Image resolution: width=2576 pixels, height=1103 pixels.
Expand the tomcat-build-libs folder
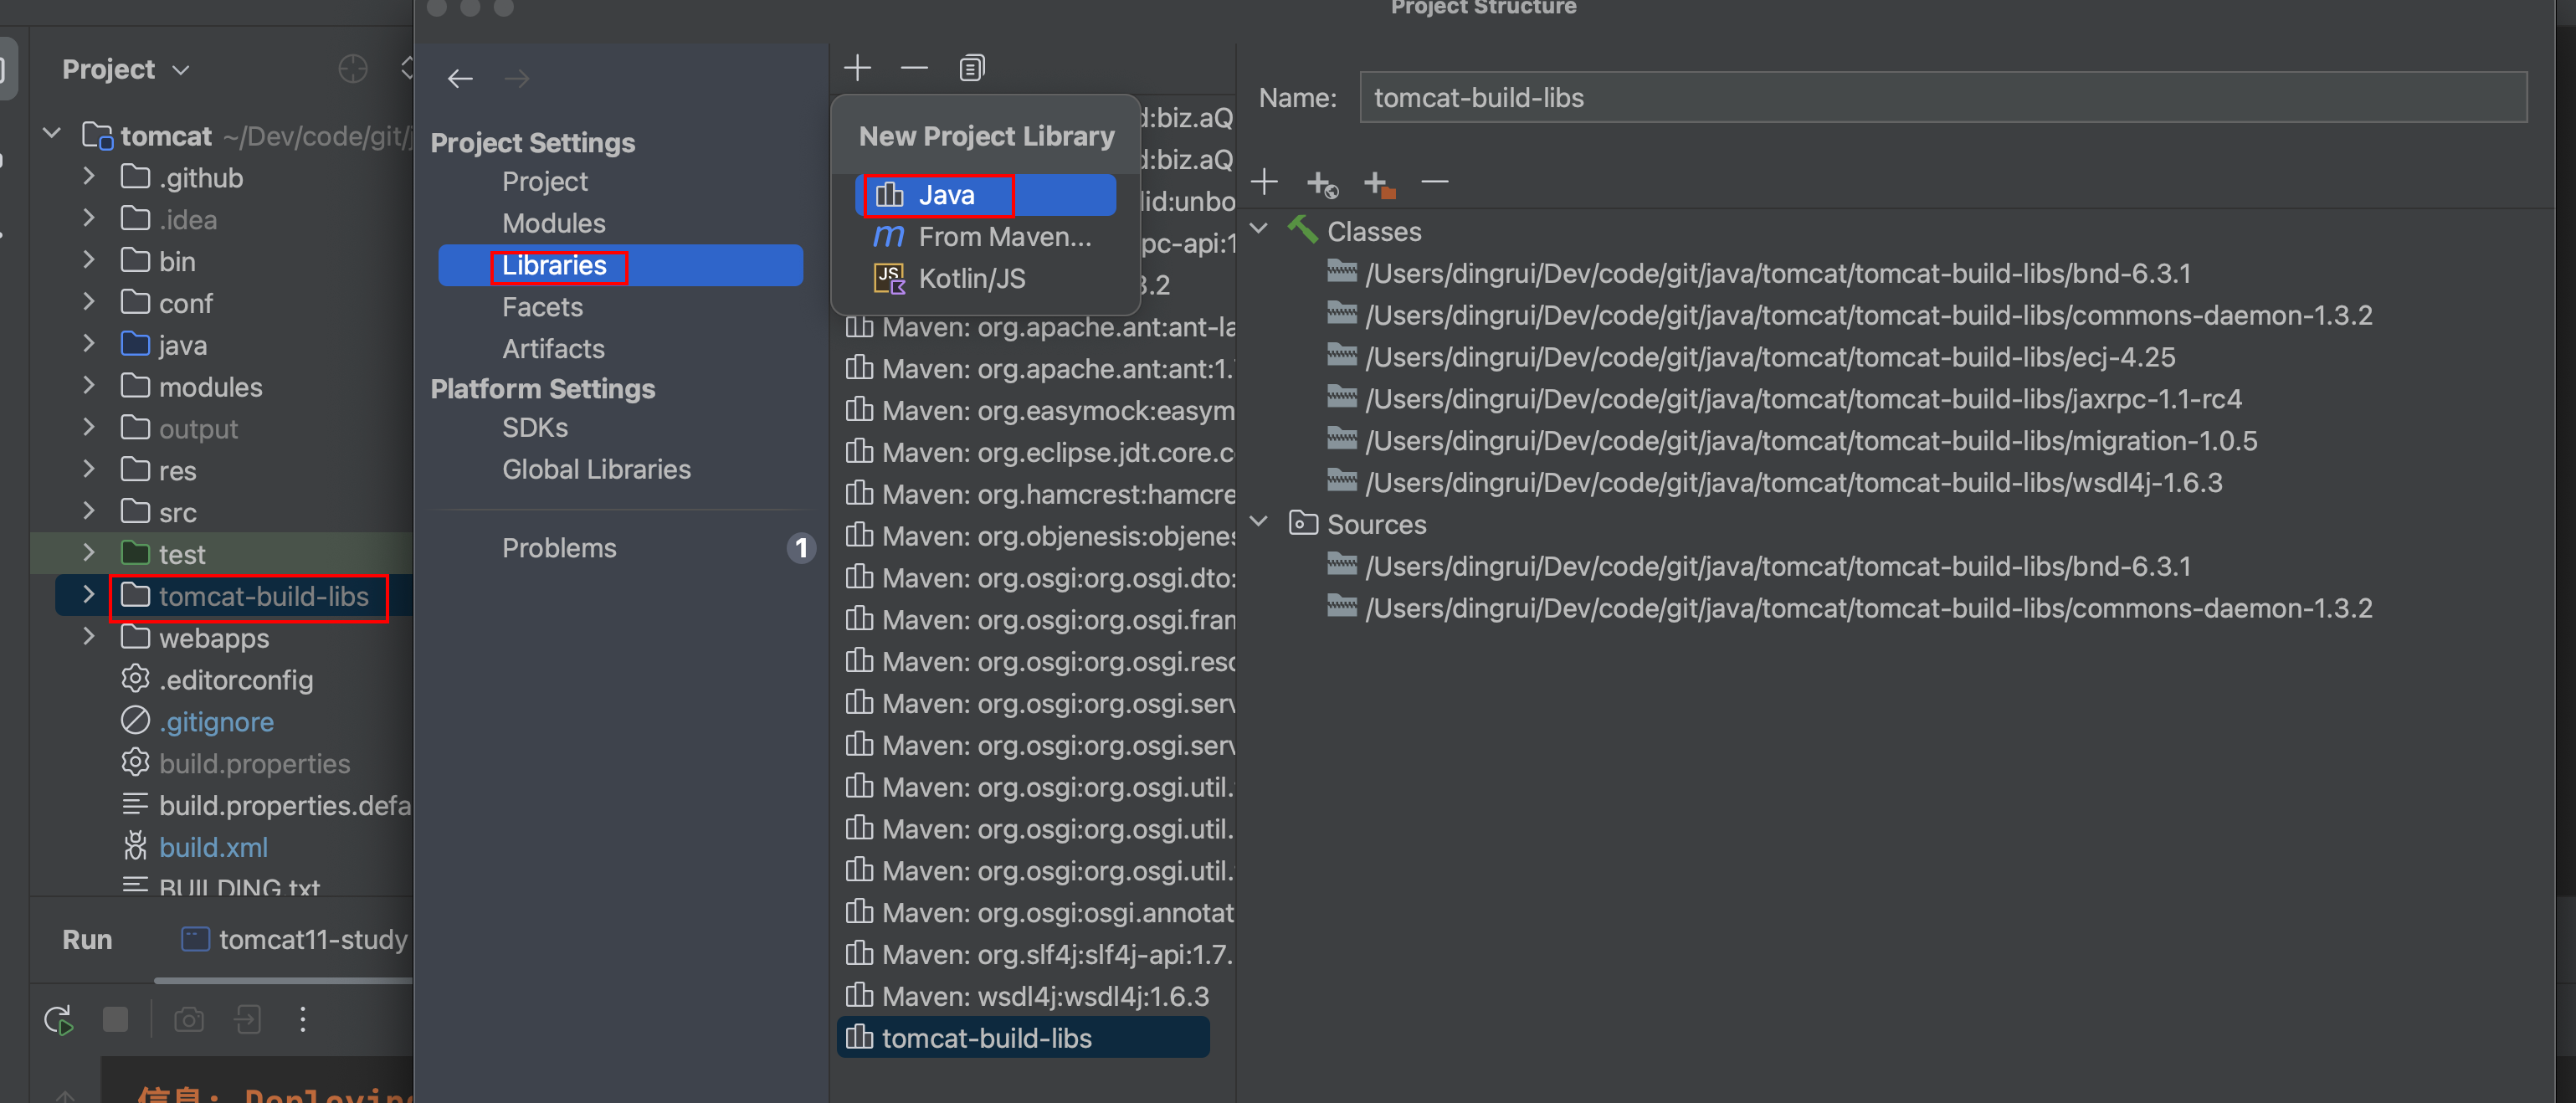[88, 596]
